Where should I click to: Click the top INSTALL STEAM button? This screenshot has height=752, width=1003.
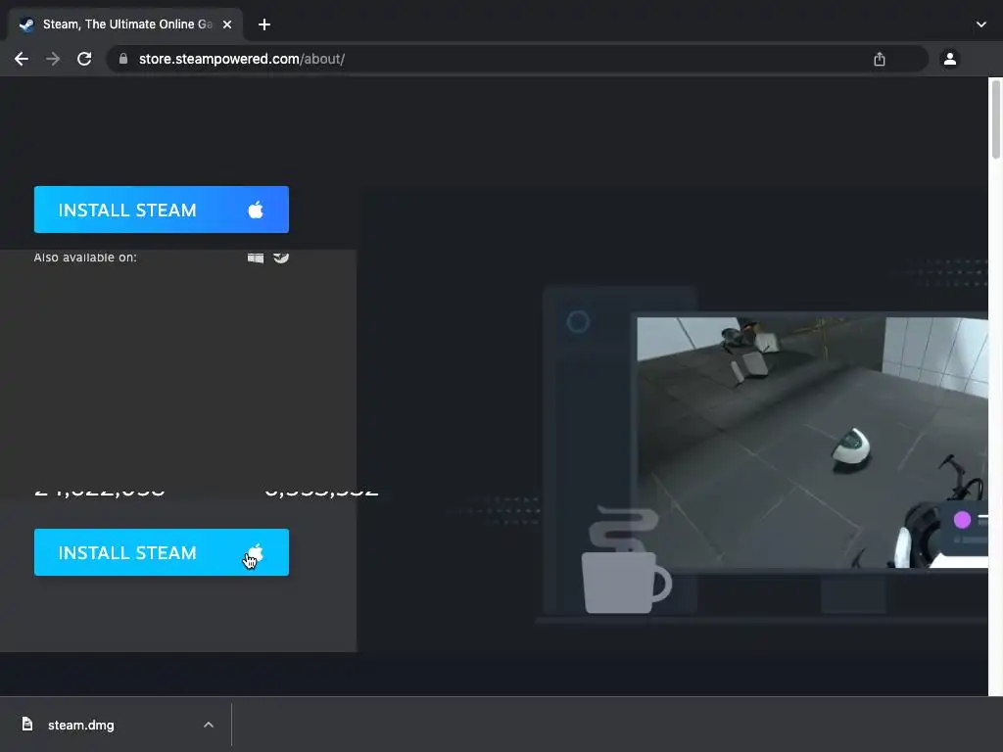tap(162, 210)
